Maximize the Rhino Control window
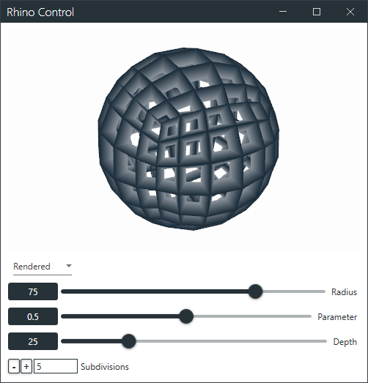This screenshot has height=383, width=368. [x=317, y=12]
